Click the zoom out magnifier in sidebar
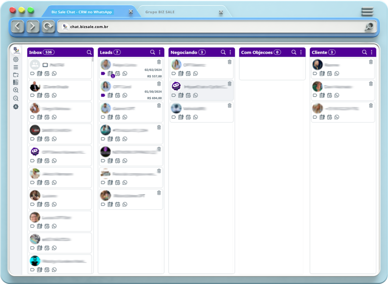The image size is (388, 284). click(x=16, y=98)
